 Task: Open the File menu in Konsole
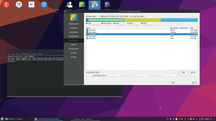9,54
